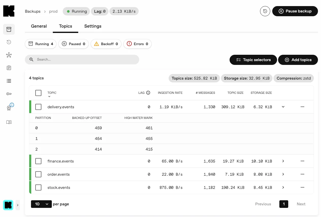Click the delivery.events topic name
The image size is (321, 217).
[61, 107]
